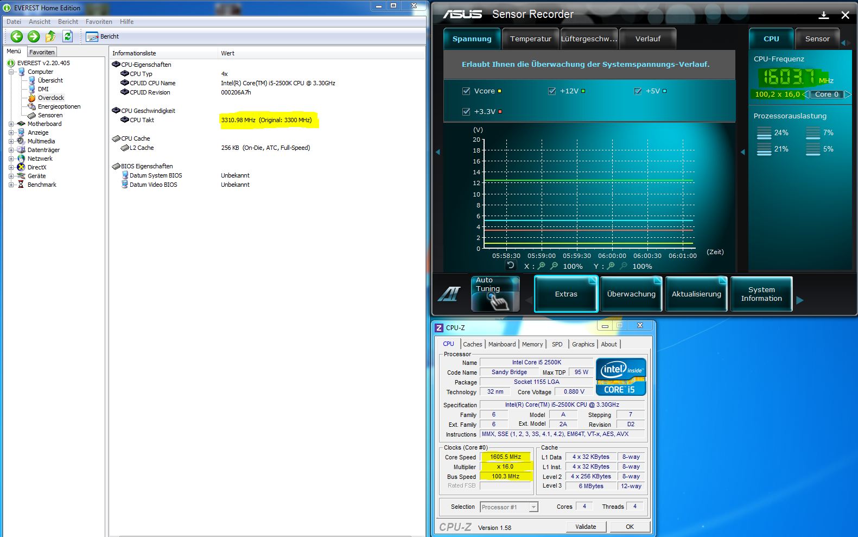Image resolution: width=858 pixels, height=537 pixels.
Task: Switch to the Verlauf tab
Action: 648,39
